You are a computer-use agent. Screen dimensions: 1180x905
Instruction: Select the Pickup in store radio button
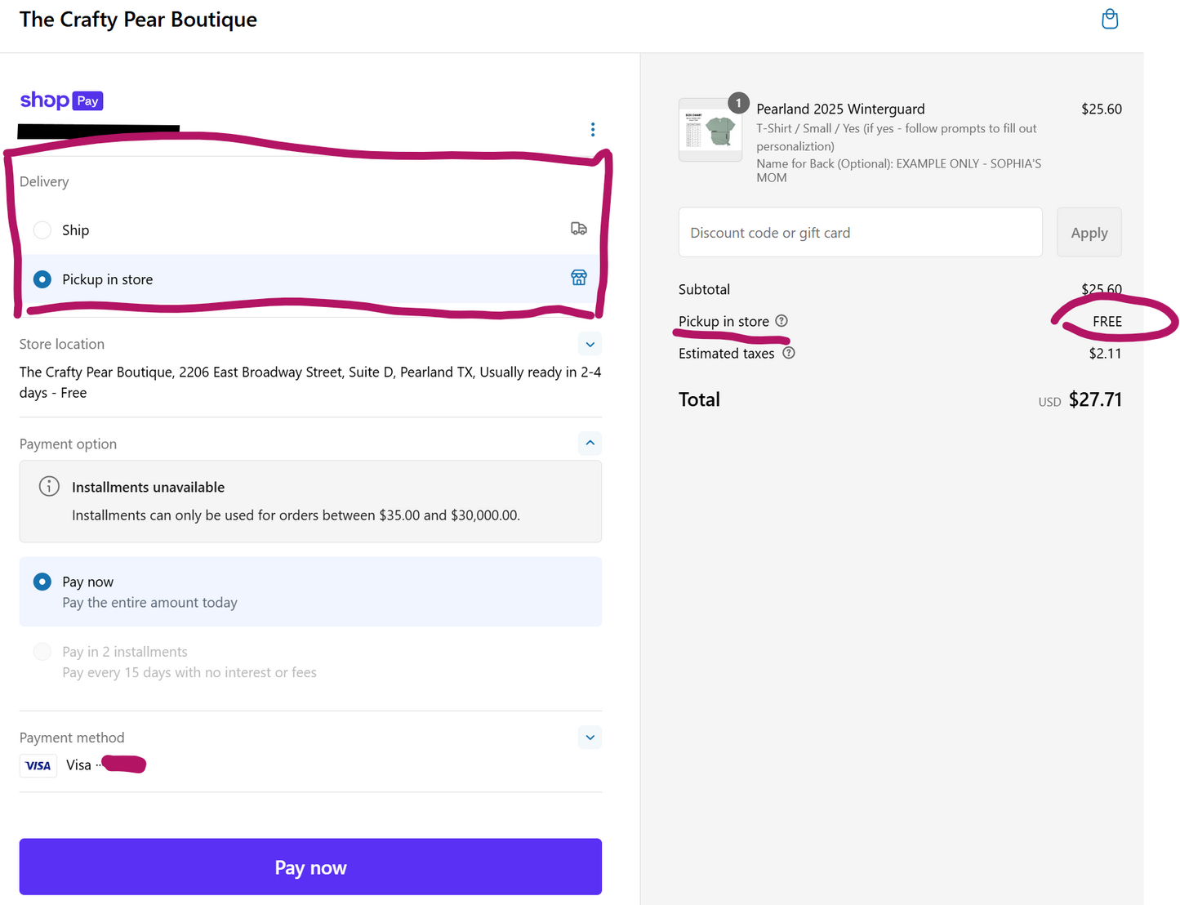click(x=42, y=279)
